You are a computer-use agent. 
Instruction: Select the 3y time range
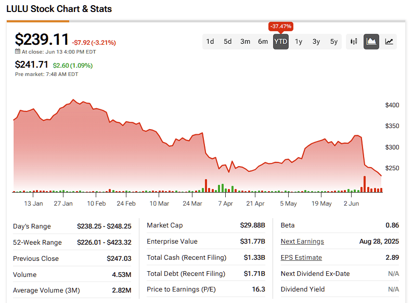316,42
